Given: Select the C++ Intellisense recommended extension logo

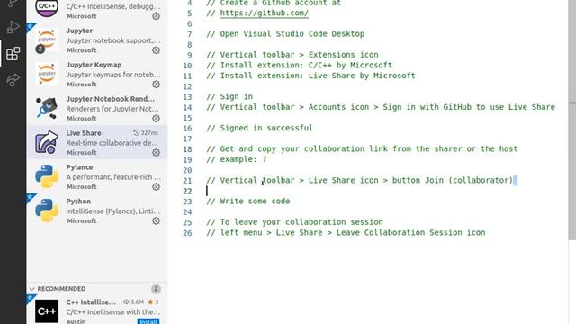Looking at the screenshot, I should coord(47,311).
